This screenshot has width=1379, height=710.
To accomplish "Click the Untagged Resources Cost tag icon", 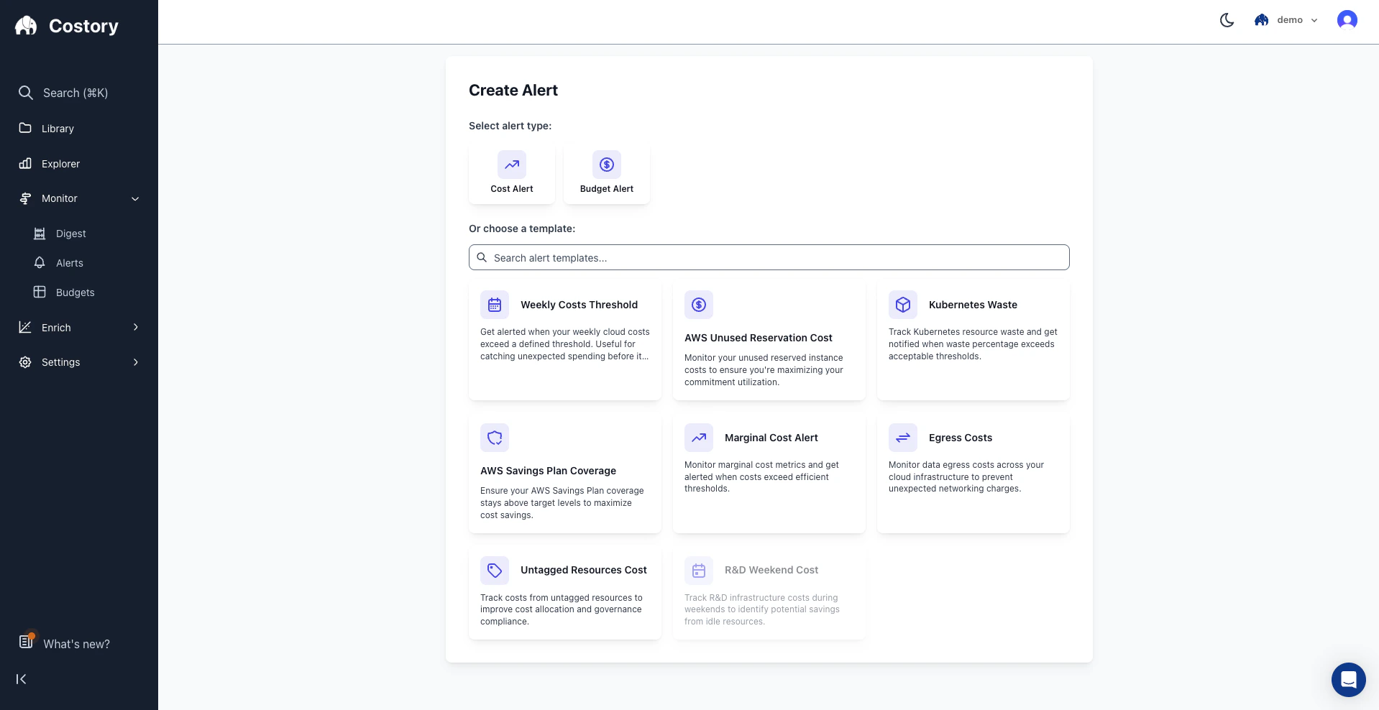I will point(494,570).
